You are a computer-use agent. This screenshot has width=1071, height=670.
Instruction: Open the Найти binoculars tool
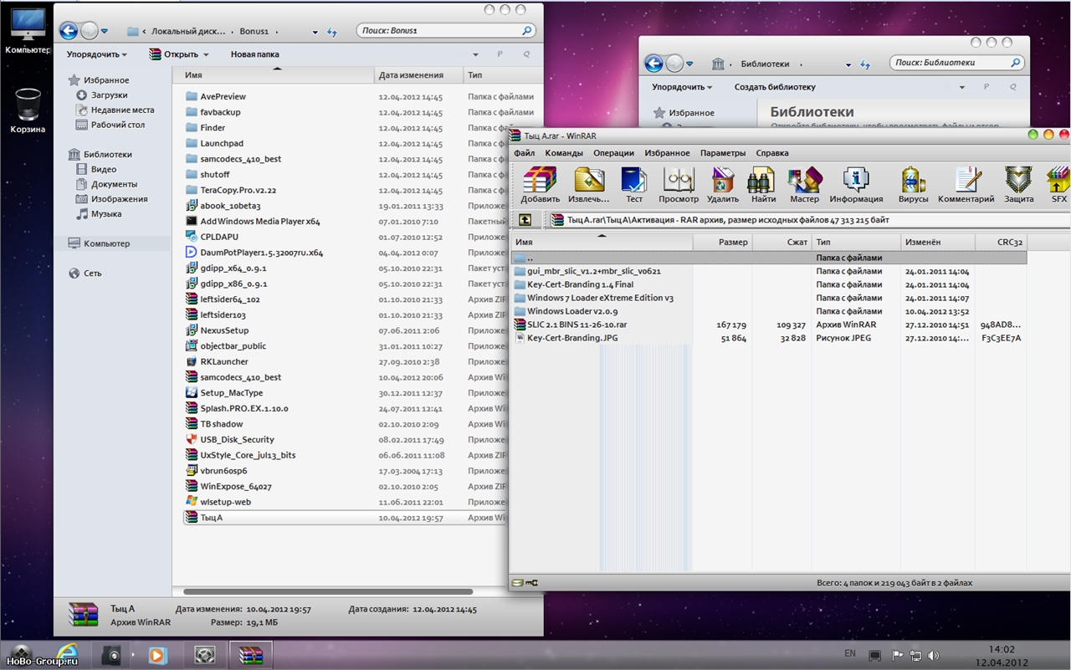(763, 184)
